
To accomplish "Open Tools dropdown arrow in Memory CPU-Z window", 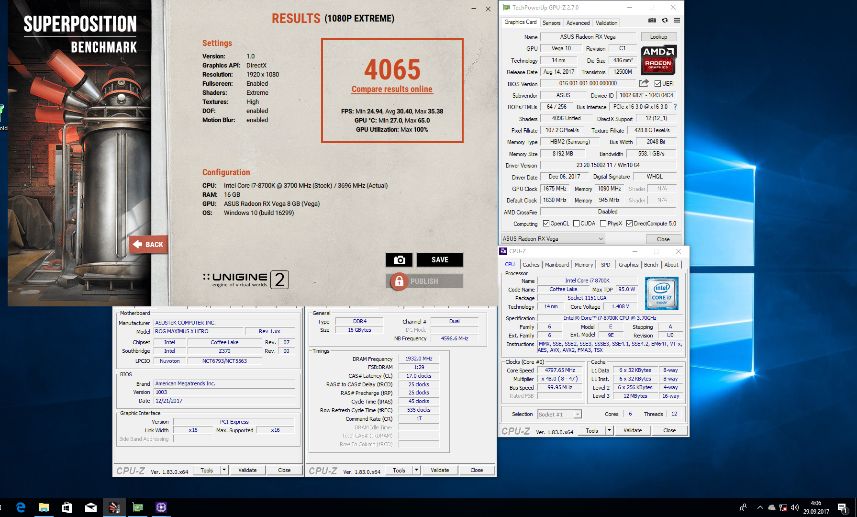I will pyautogui.click(x=416, y=470).
